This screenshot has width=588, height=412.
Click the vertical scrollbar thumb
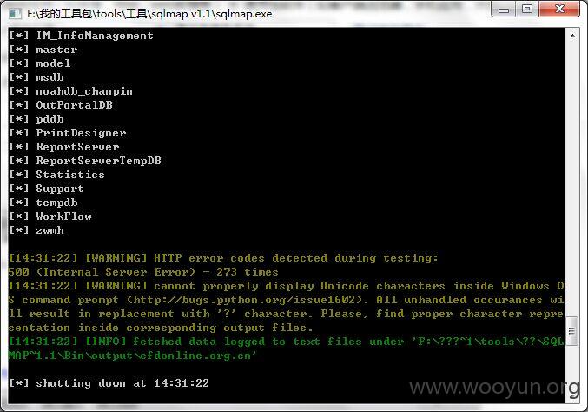click(x=571, y=331)
